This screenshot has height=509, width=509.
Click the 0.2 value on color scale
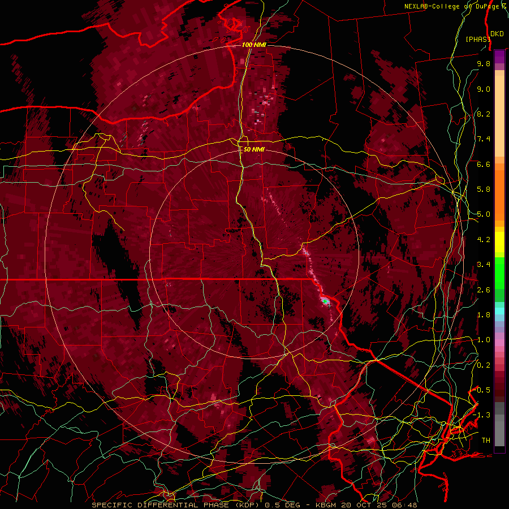pos(484,365)
